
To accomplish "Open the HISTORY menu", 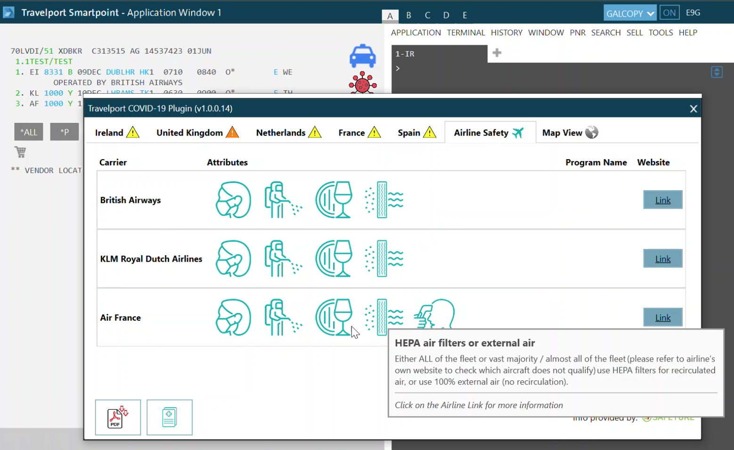I will coord(506,32).
